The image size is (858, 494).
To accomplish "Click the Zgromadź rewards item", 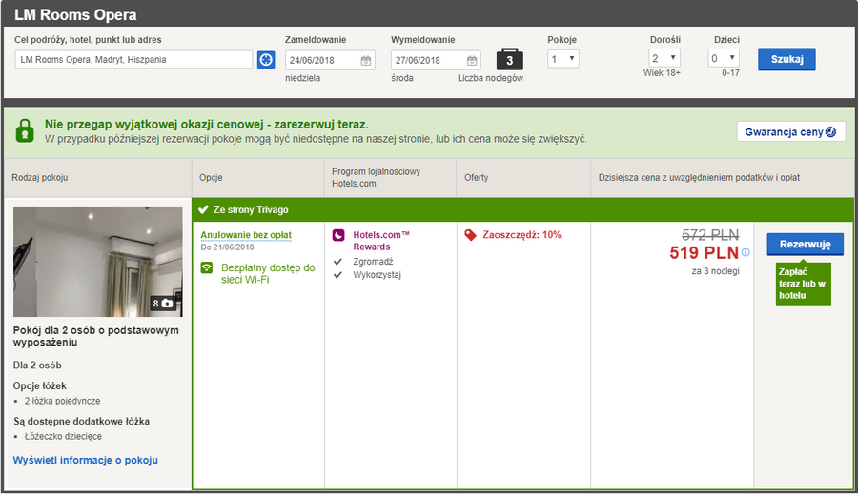I will pyautogui.click(x=373, y=262).
